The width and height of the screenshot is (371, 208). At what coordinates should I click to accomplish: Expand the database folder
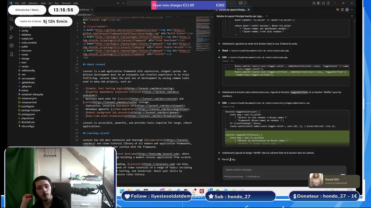coord(26,35)
